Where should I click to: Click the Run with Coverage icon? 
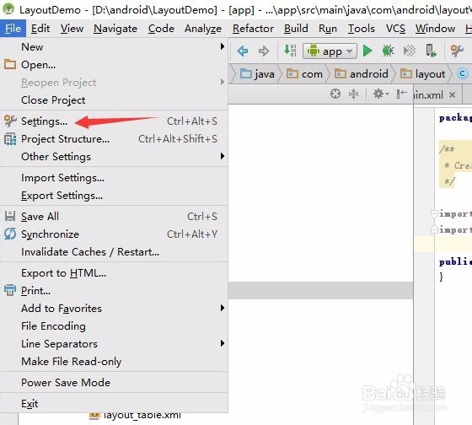410,51
